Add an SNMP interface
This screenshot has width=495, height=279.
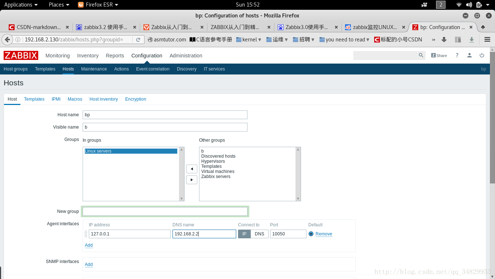89,264
